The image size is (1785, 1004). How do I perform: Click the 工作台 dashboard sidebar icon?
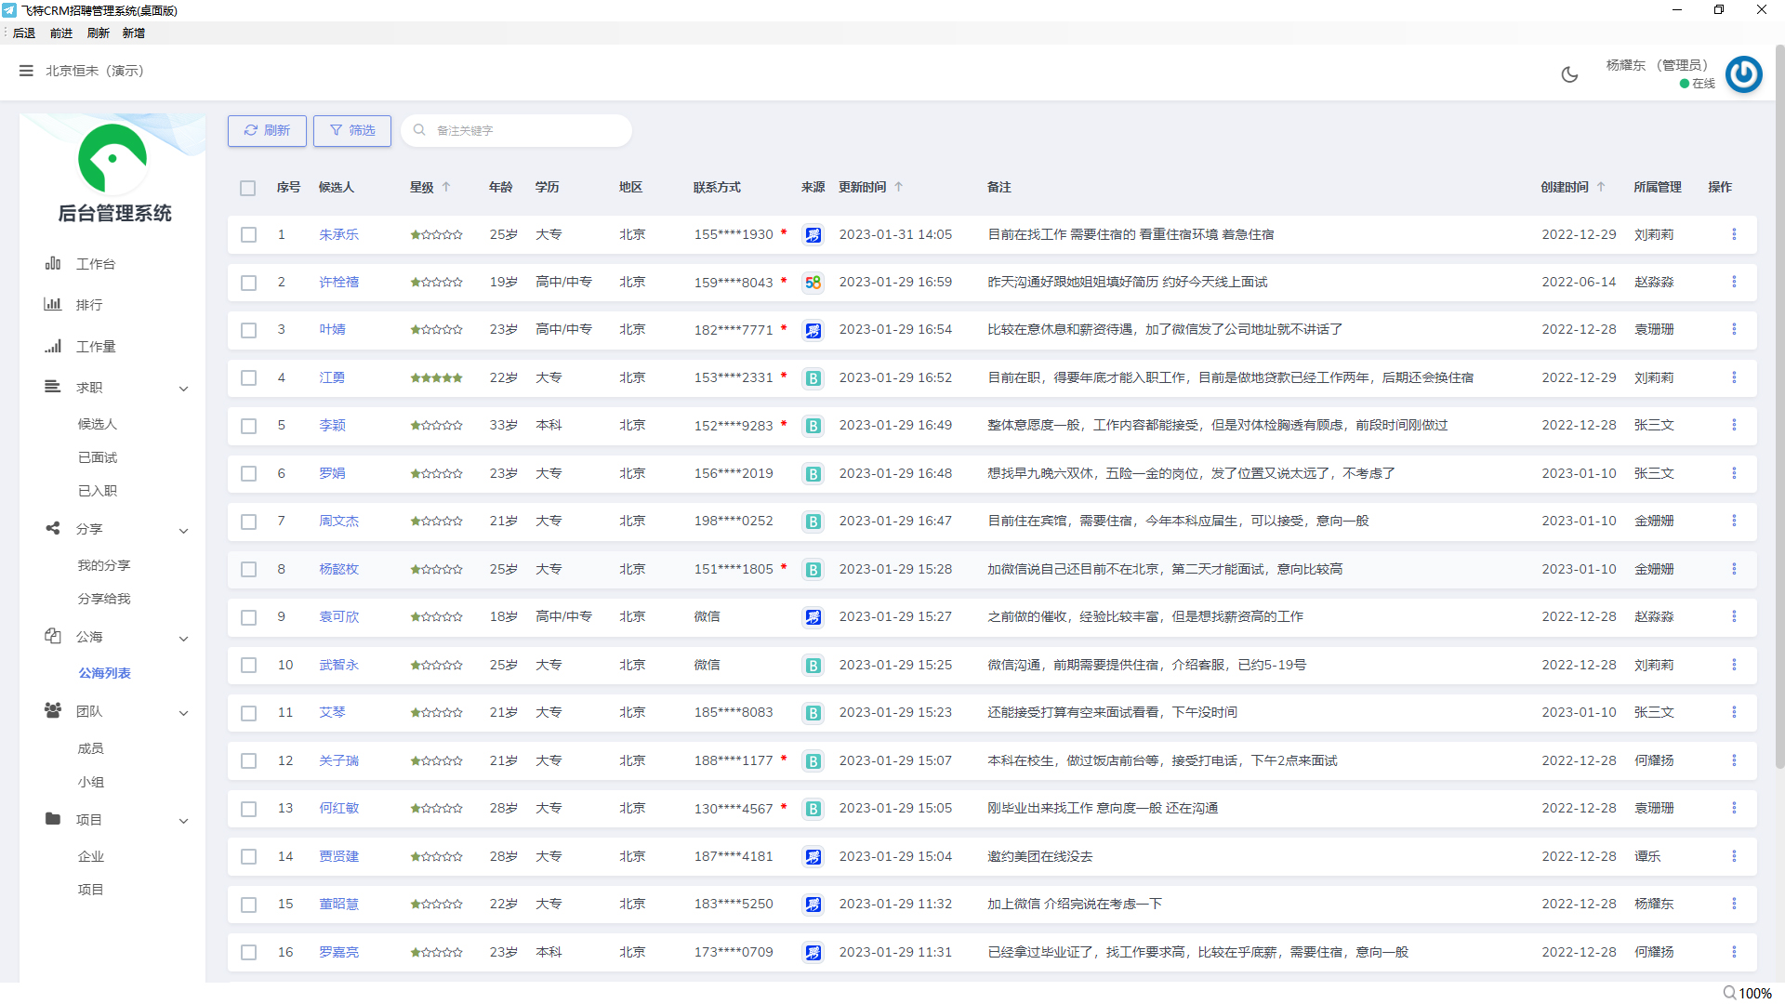point(53,264)
